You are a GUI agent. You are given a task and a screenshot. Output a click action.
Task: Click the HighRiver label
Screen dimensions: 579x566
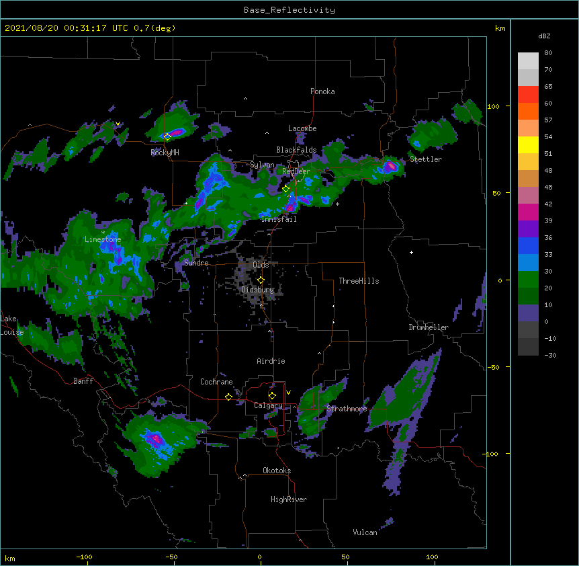[x=289, y=499]
